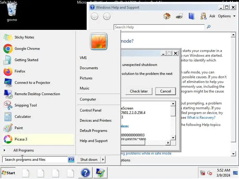The height and width of the screenshot is (179, 239).
Task: Open the problem reports taskbar icon with checkmark
Action: [100, 173]
